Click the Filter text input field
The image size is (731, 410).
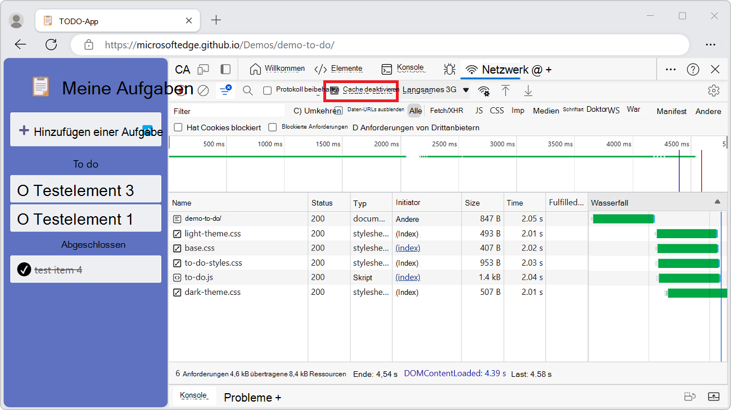(x=228, y=111)
